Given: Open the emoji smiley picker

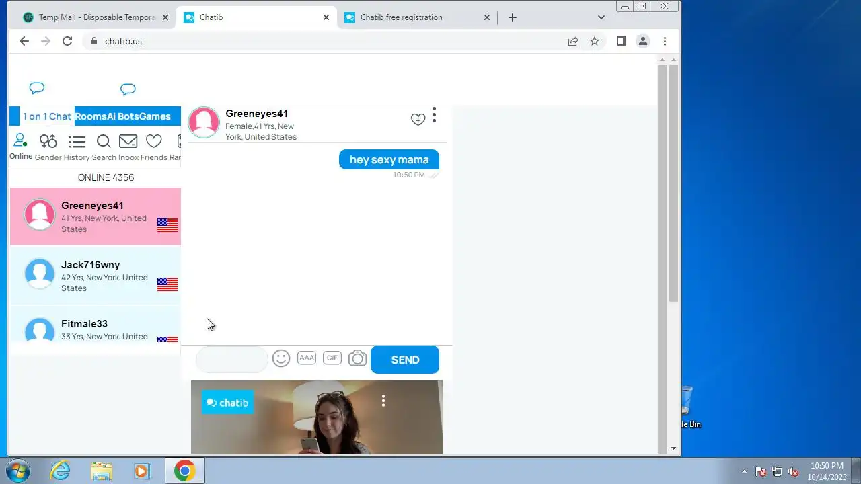Looking at the screenshot, I should coord(281,358).
